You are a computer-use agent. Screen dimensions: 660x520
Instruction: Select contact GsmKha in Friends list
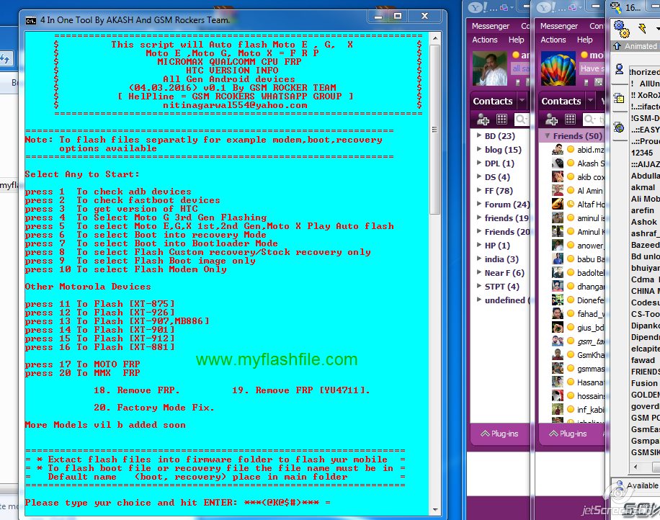tap(578, 354)
